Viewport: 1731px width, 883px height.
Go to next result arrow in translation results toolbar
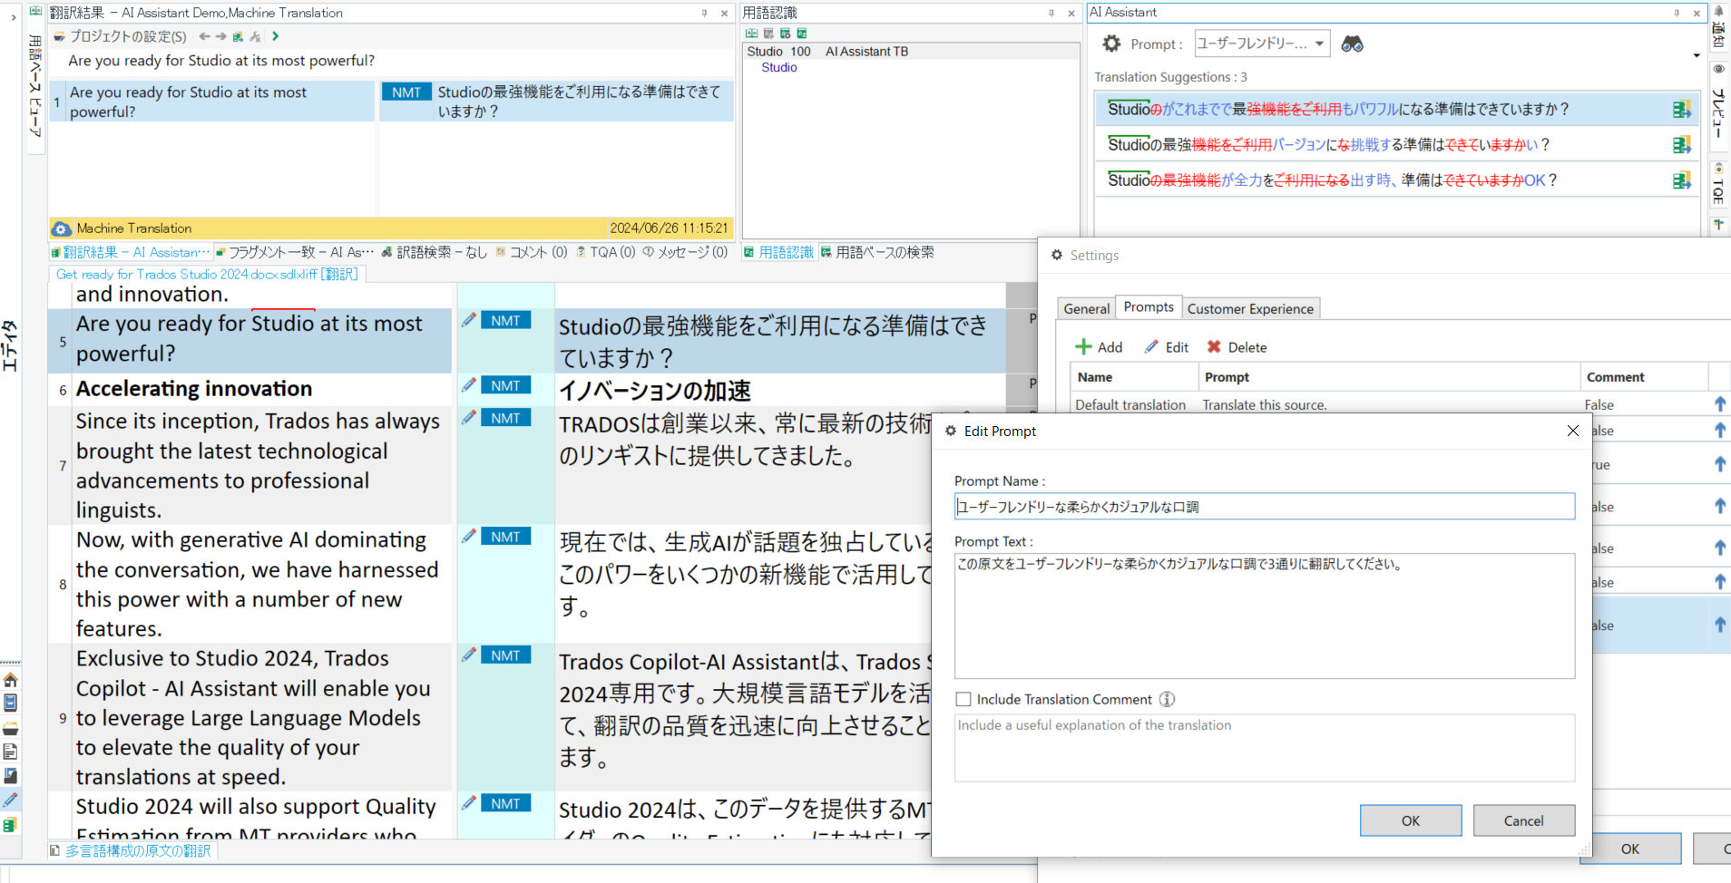coord(221,36)
